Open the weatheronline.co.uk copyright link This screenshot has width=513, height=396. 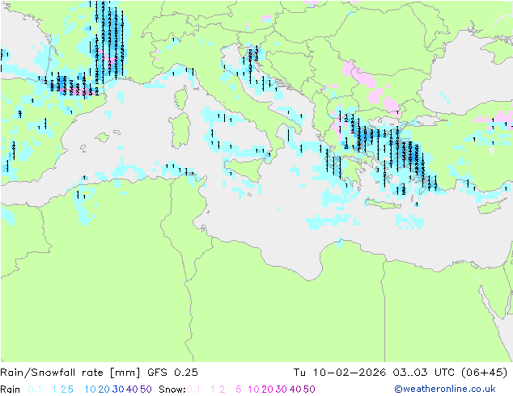coord(445,389)
